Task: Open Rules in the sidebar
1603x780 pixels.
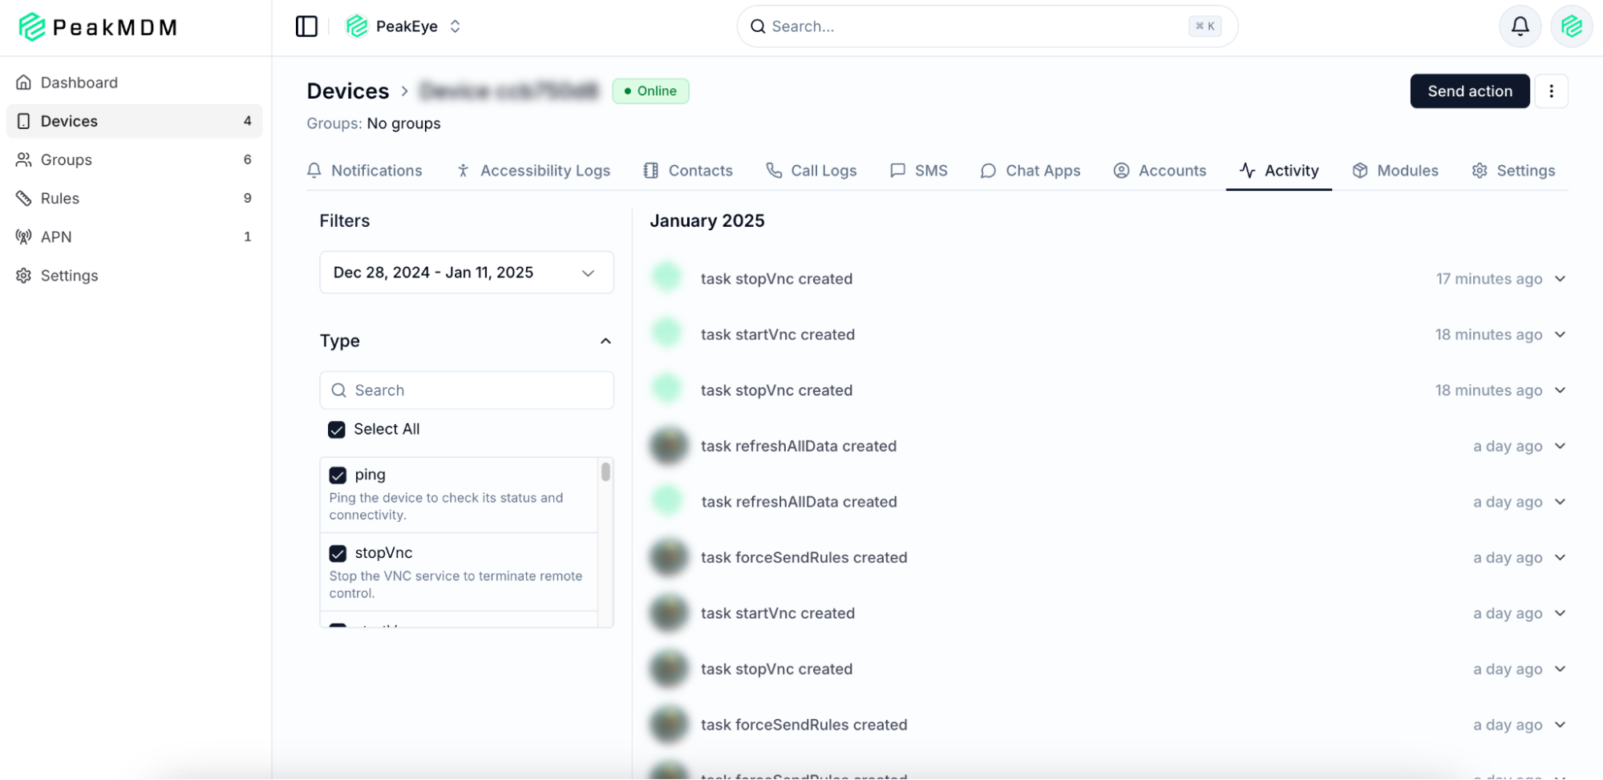Action: pos(60,198)
